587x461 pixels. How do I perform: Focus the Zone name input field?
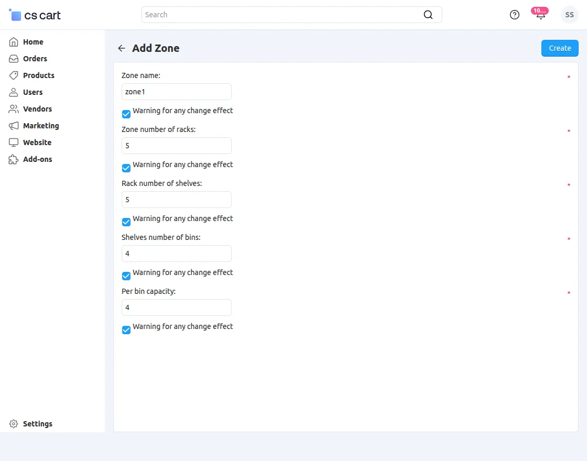[176, 92]
